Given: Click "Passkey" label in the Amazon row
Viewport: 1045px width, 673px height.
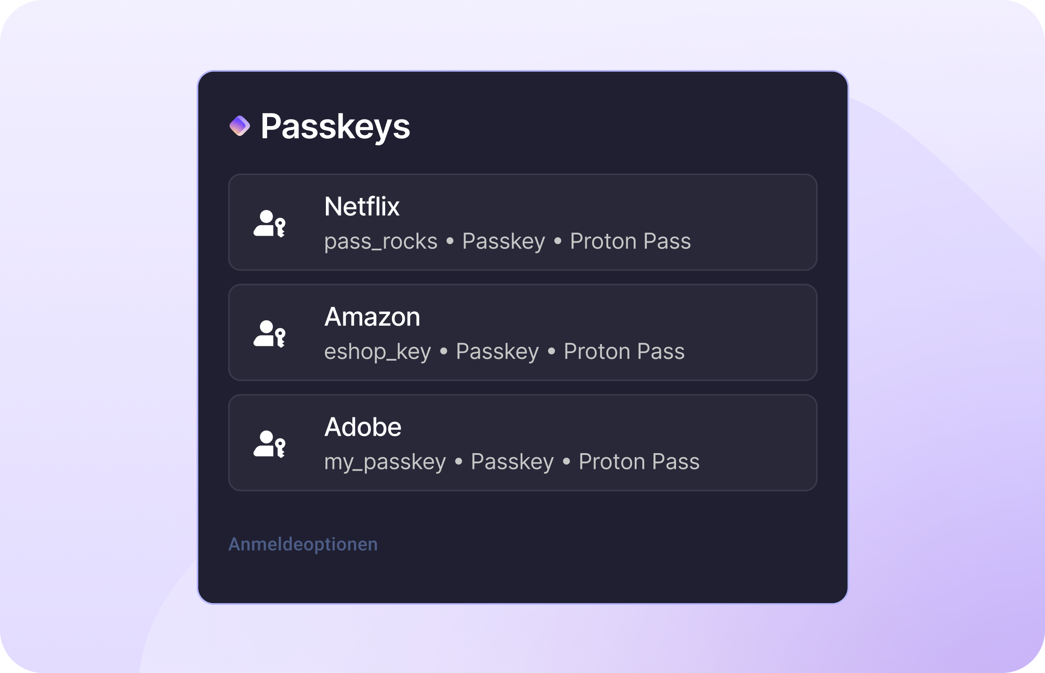Looking at the screenshot, I should pos(497,352).
